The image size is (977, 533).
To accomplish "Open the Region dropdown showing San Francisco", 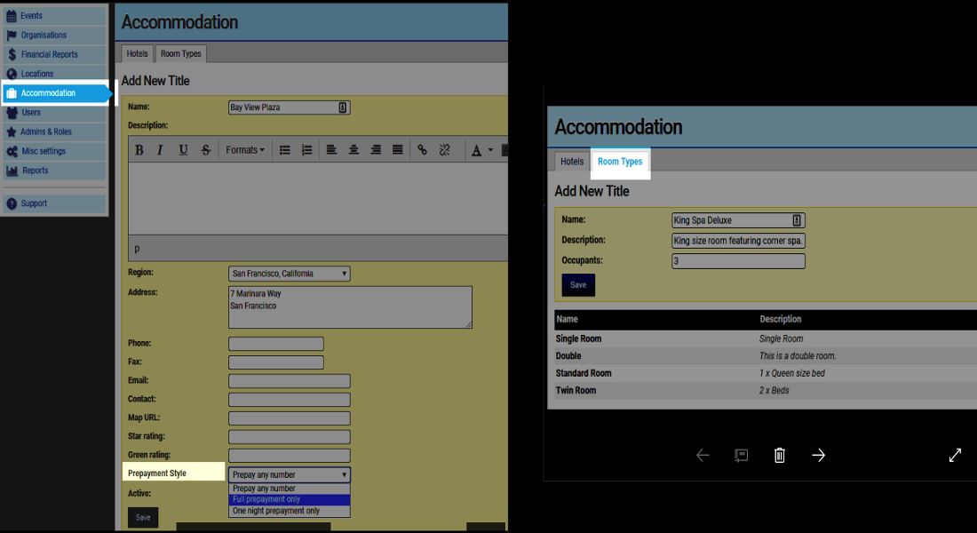I will [x=290, y=274].
